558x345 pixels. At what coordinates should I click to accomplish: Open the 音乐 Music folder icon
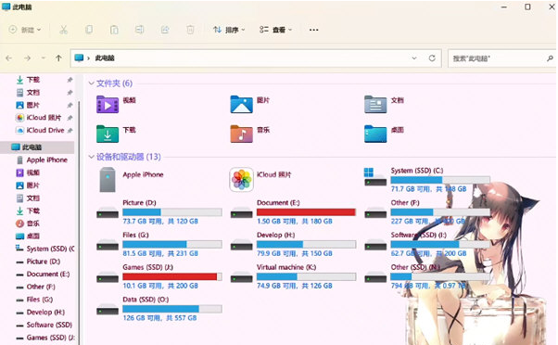tap(241, 134)
